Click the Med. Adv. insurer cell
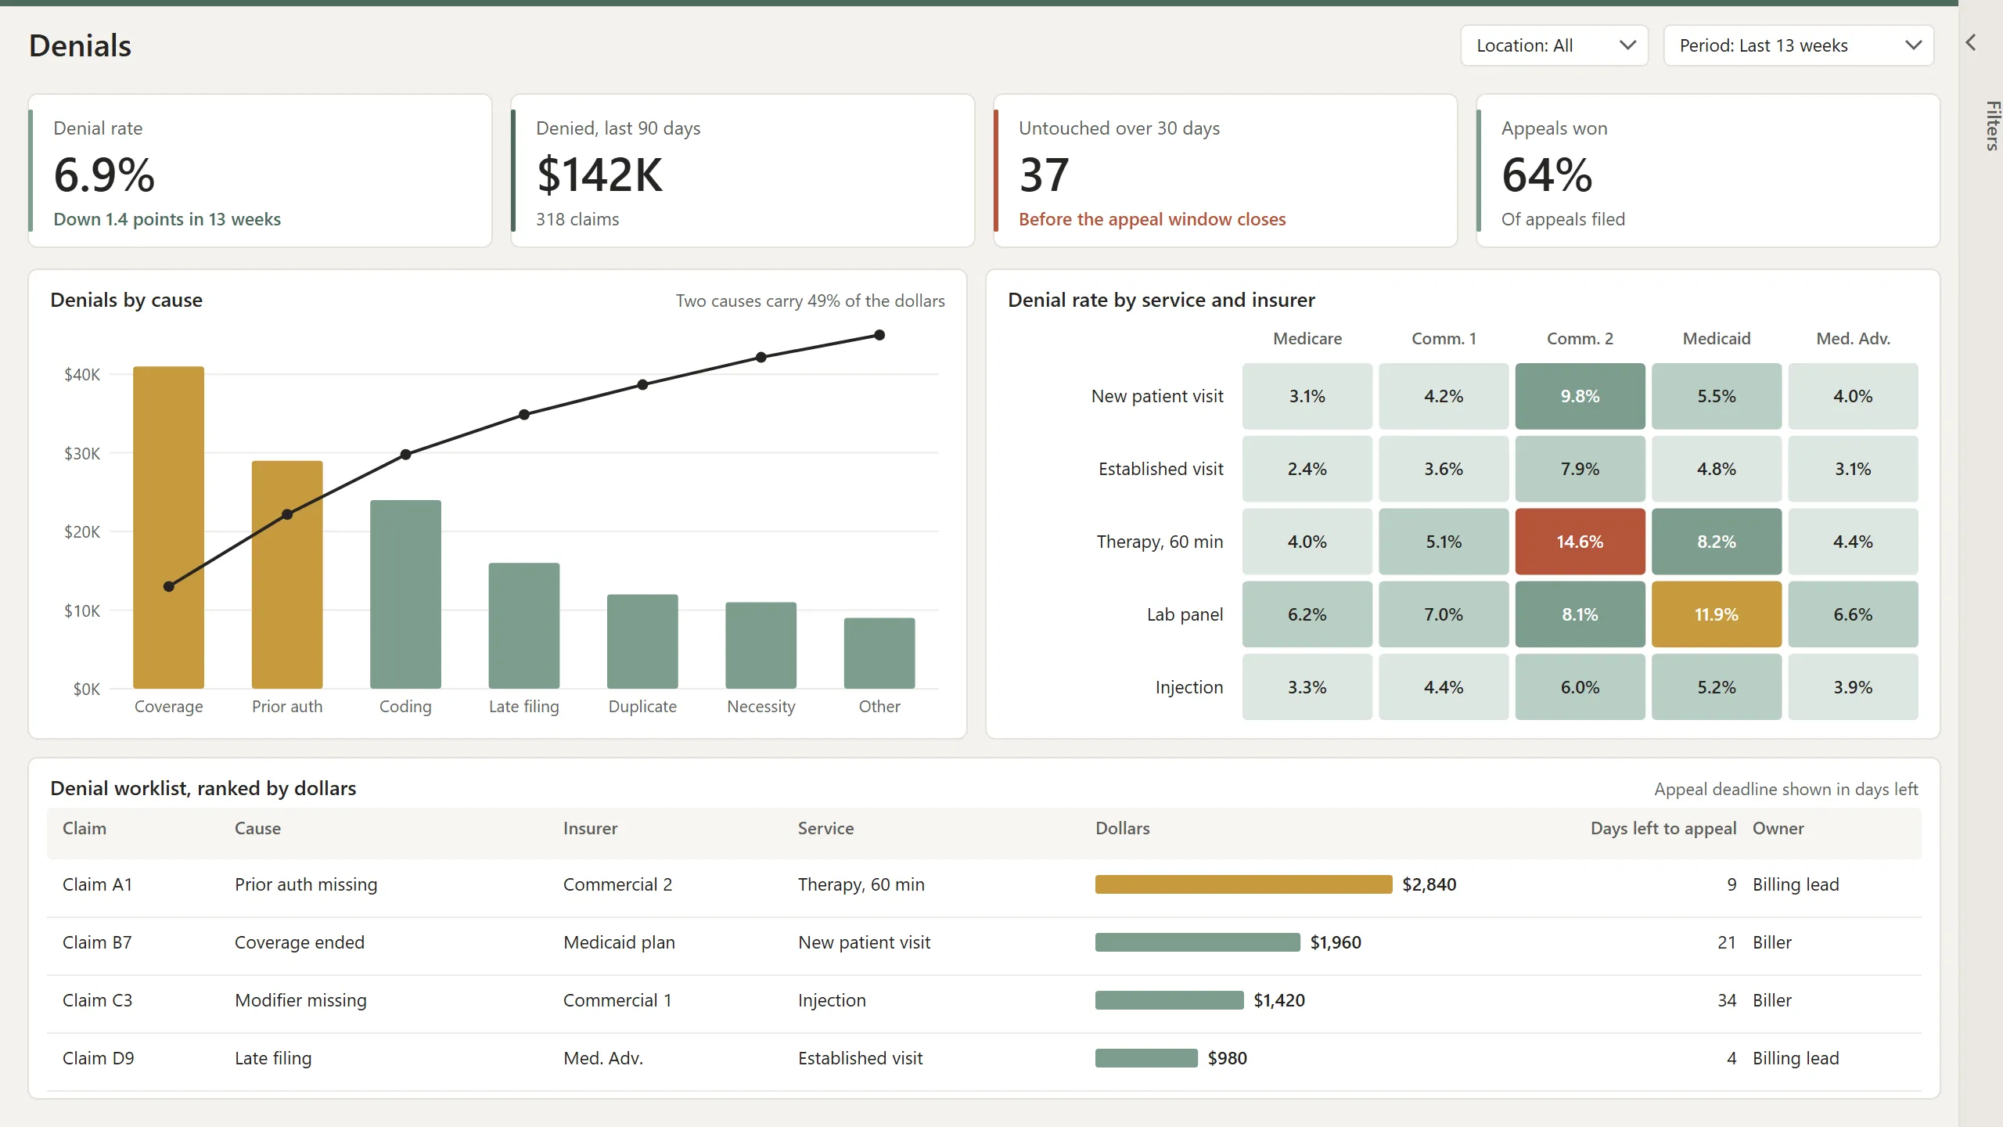 (603, 1058)
